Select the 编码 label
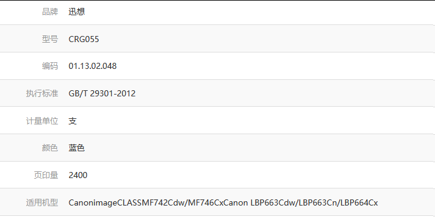 [50, 66]
